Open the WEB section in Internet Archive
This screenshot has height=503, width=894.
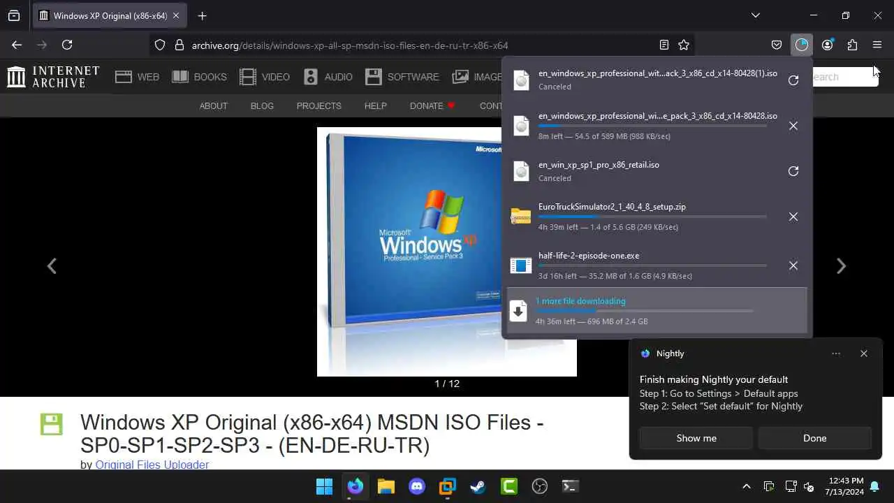(138, 77)
